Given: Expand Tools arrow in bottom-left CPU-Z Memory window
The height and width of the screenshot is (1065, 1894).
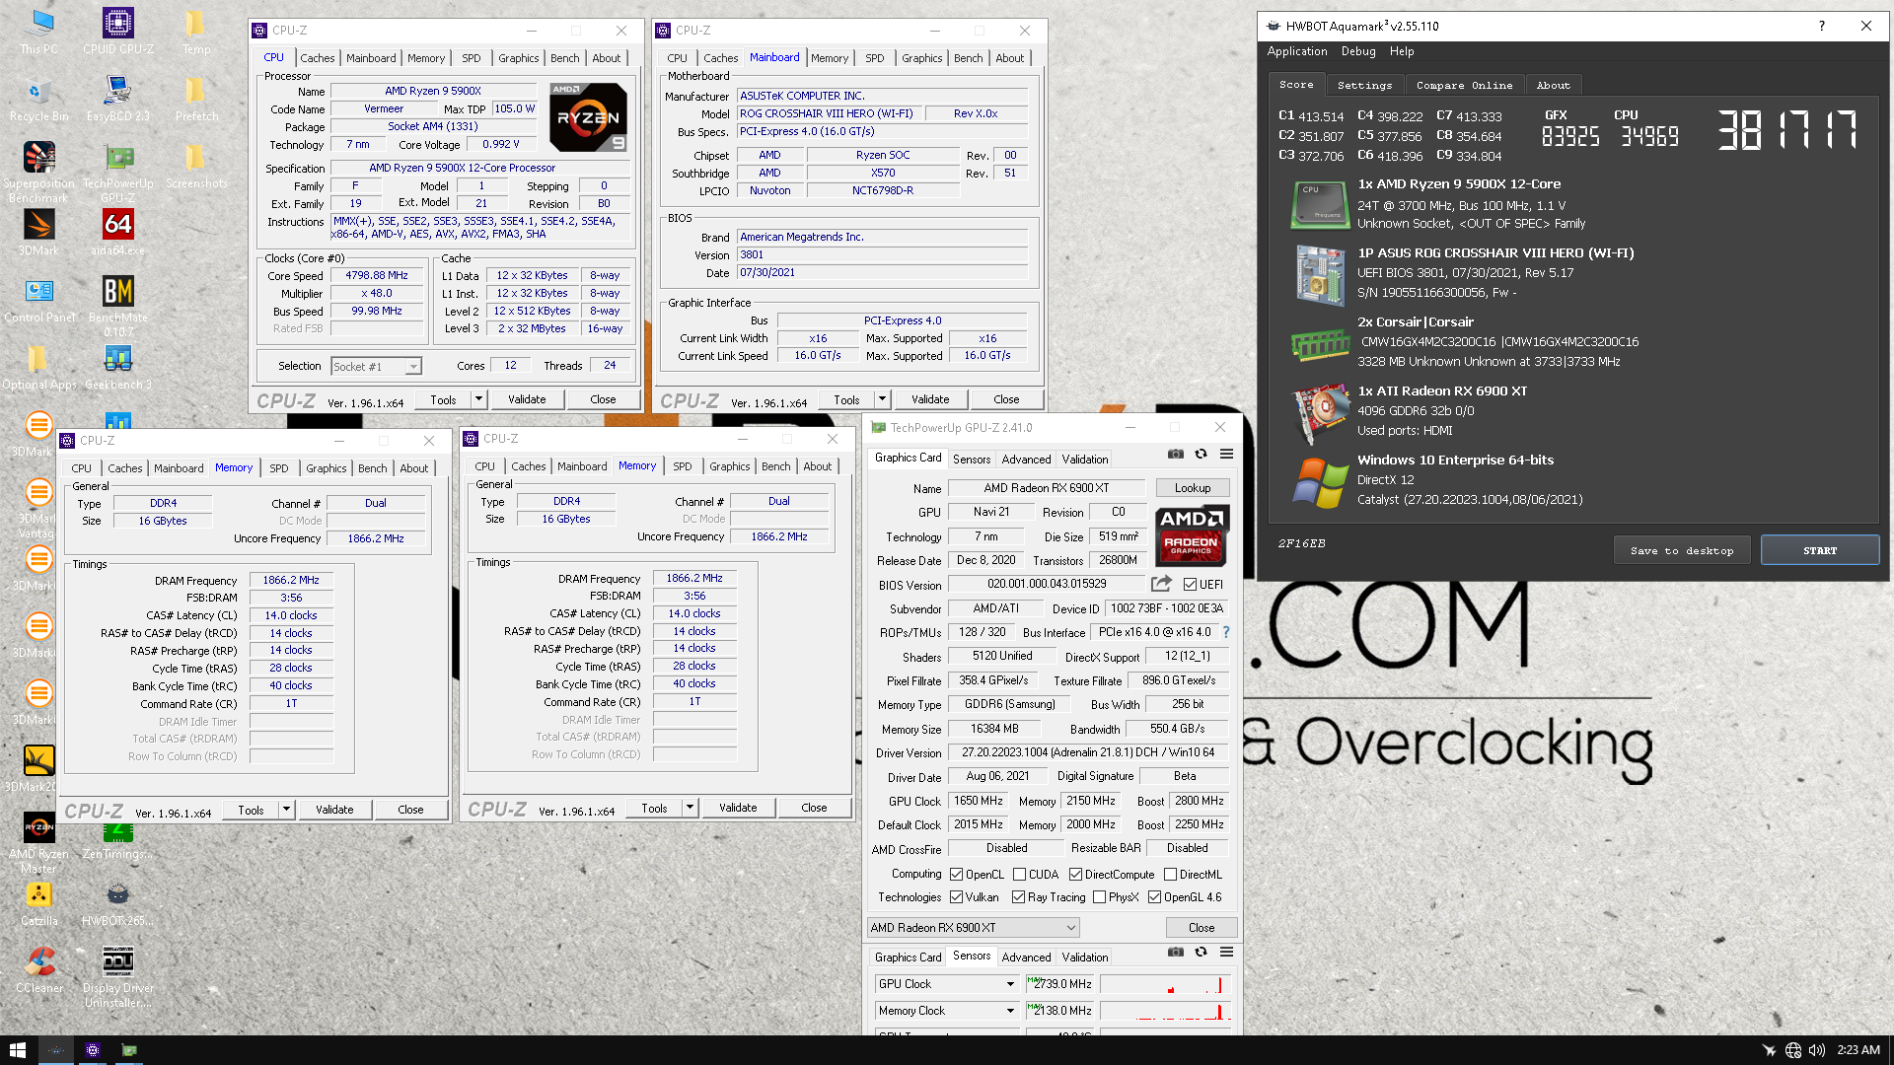Looking at the screenshot, I should point(286,810).
